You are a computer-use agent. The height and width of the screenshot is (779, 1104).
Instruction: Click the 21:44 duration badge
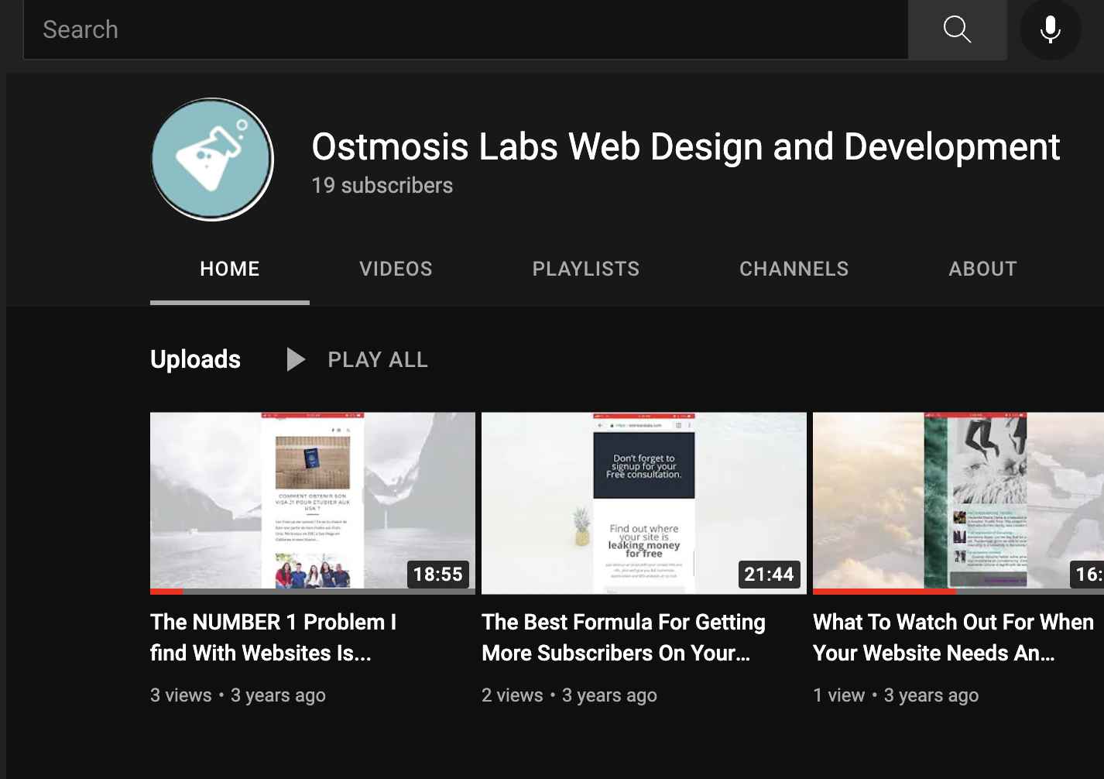(769, 574)
